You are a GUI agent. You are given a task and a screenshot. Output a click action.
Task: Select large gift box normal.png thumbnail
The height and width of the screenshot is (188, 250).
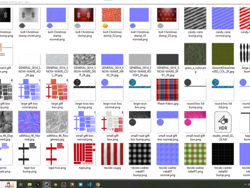[29, 90]
